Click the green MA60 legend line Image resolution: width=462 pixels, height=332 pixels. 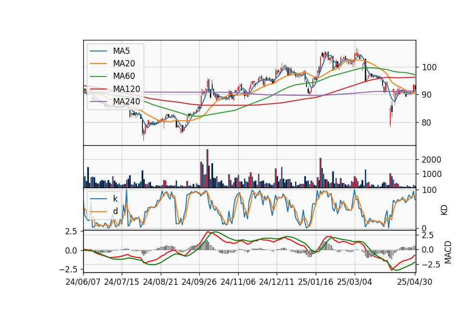tap(98, 77)
